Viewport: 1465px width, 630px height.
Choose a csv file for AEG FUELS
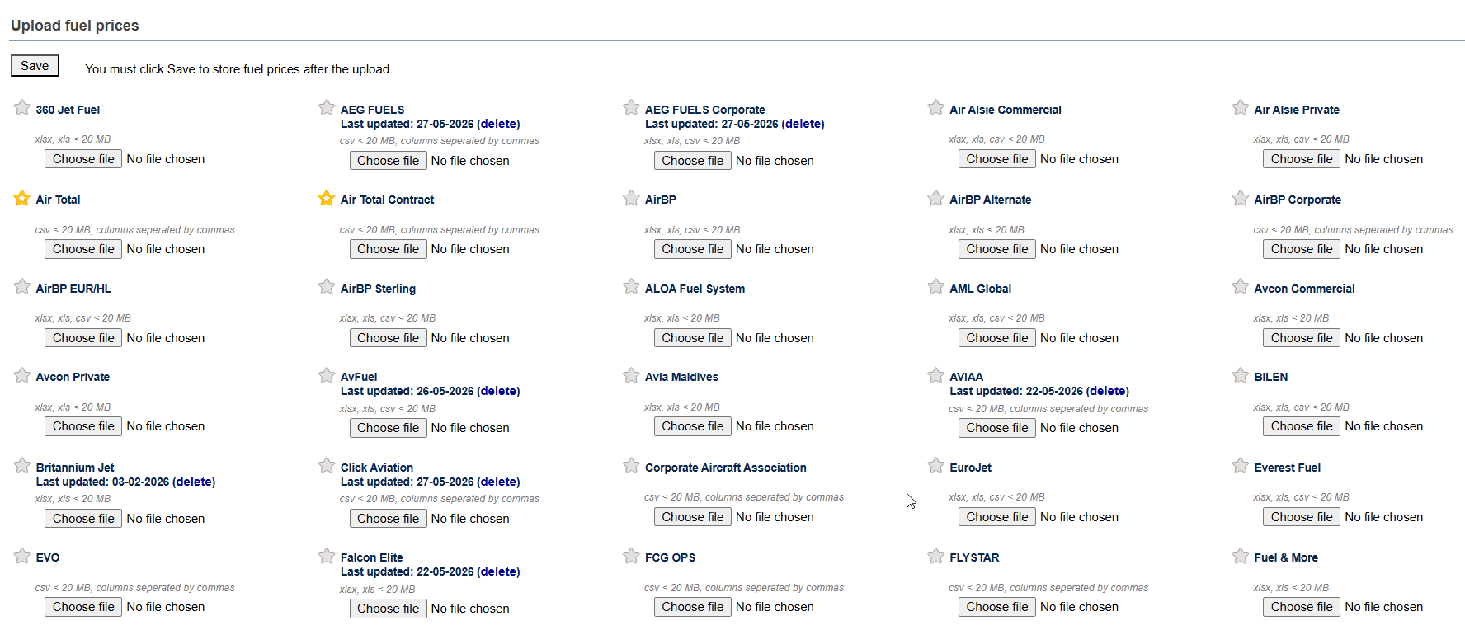tap(388, 161)
